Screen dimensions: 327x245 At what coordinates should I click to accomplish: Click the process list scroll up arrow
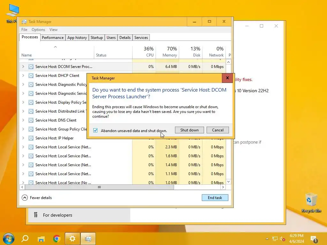tap(228, 62)
